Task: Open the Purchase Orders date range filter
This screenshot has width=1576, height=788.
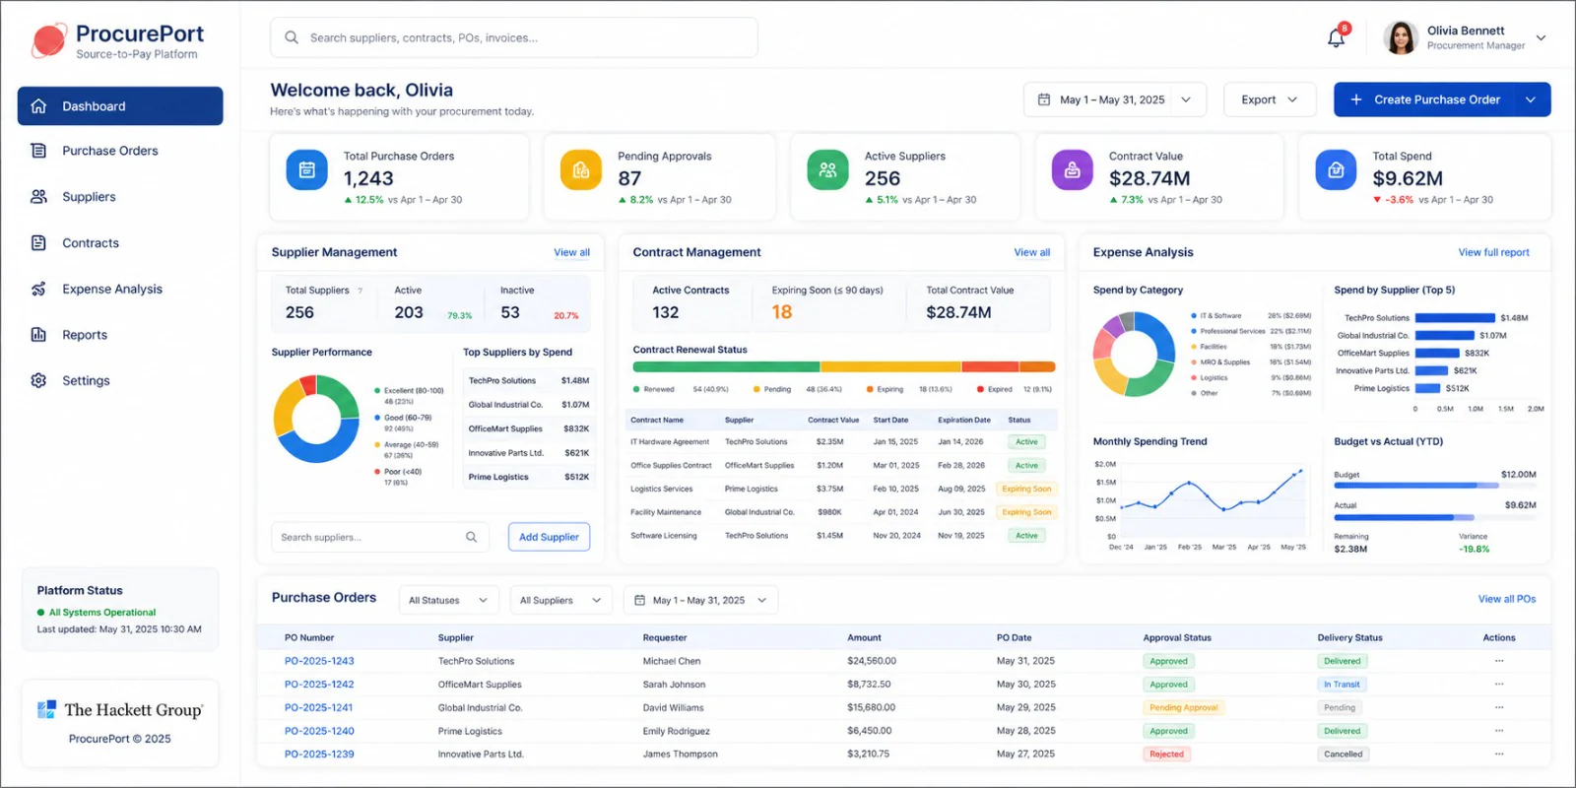Action: pos(700,600)
